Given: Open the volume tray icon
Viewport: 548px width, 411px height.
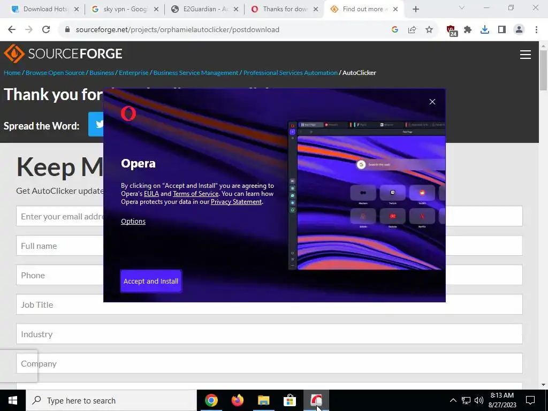Looking at the screenshot, I should [479, 400].
